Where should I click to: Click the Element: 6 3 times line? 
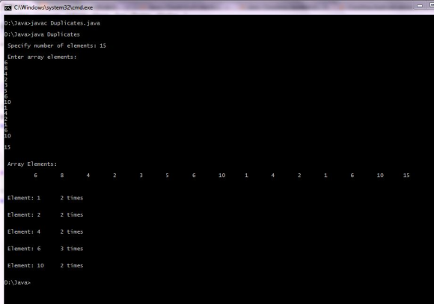point(46,249)
